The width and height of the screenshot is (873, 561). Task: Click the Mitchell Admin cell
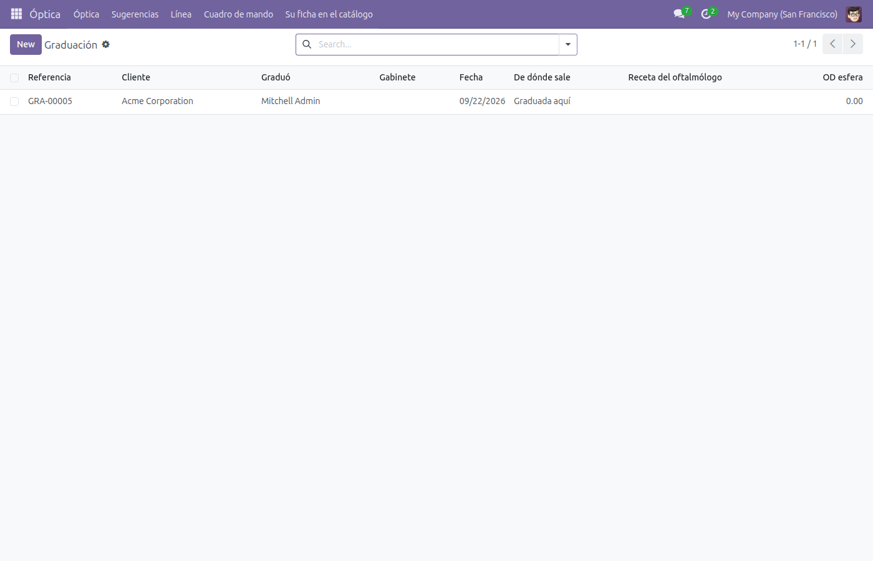pyautogui.click(x=291, y=101)
